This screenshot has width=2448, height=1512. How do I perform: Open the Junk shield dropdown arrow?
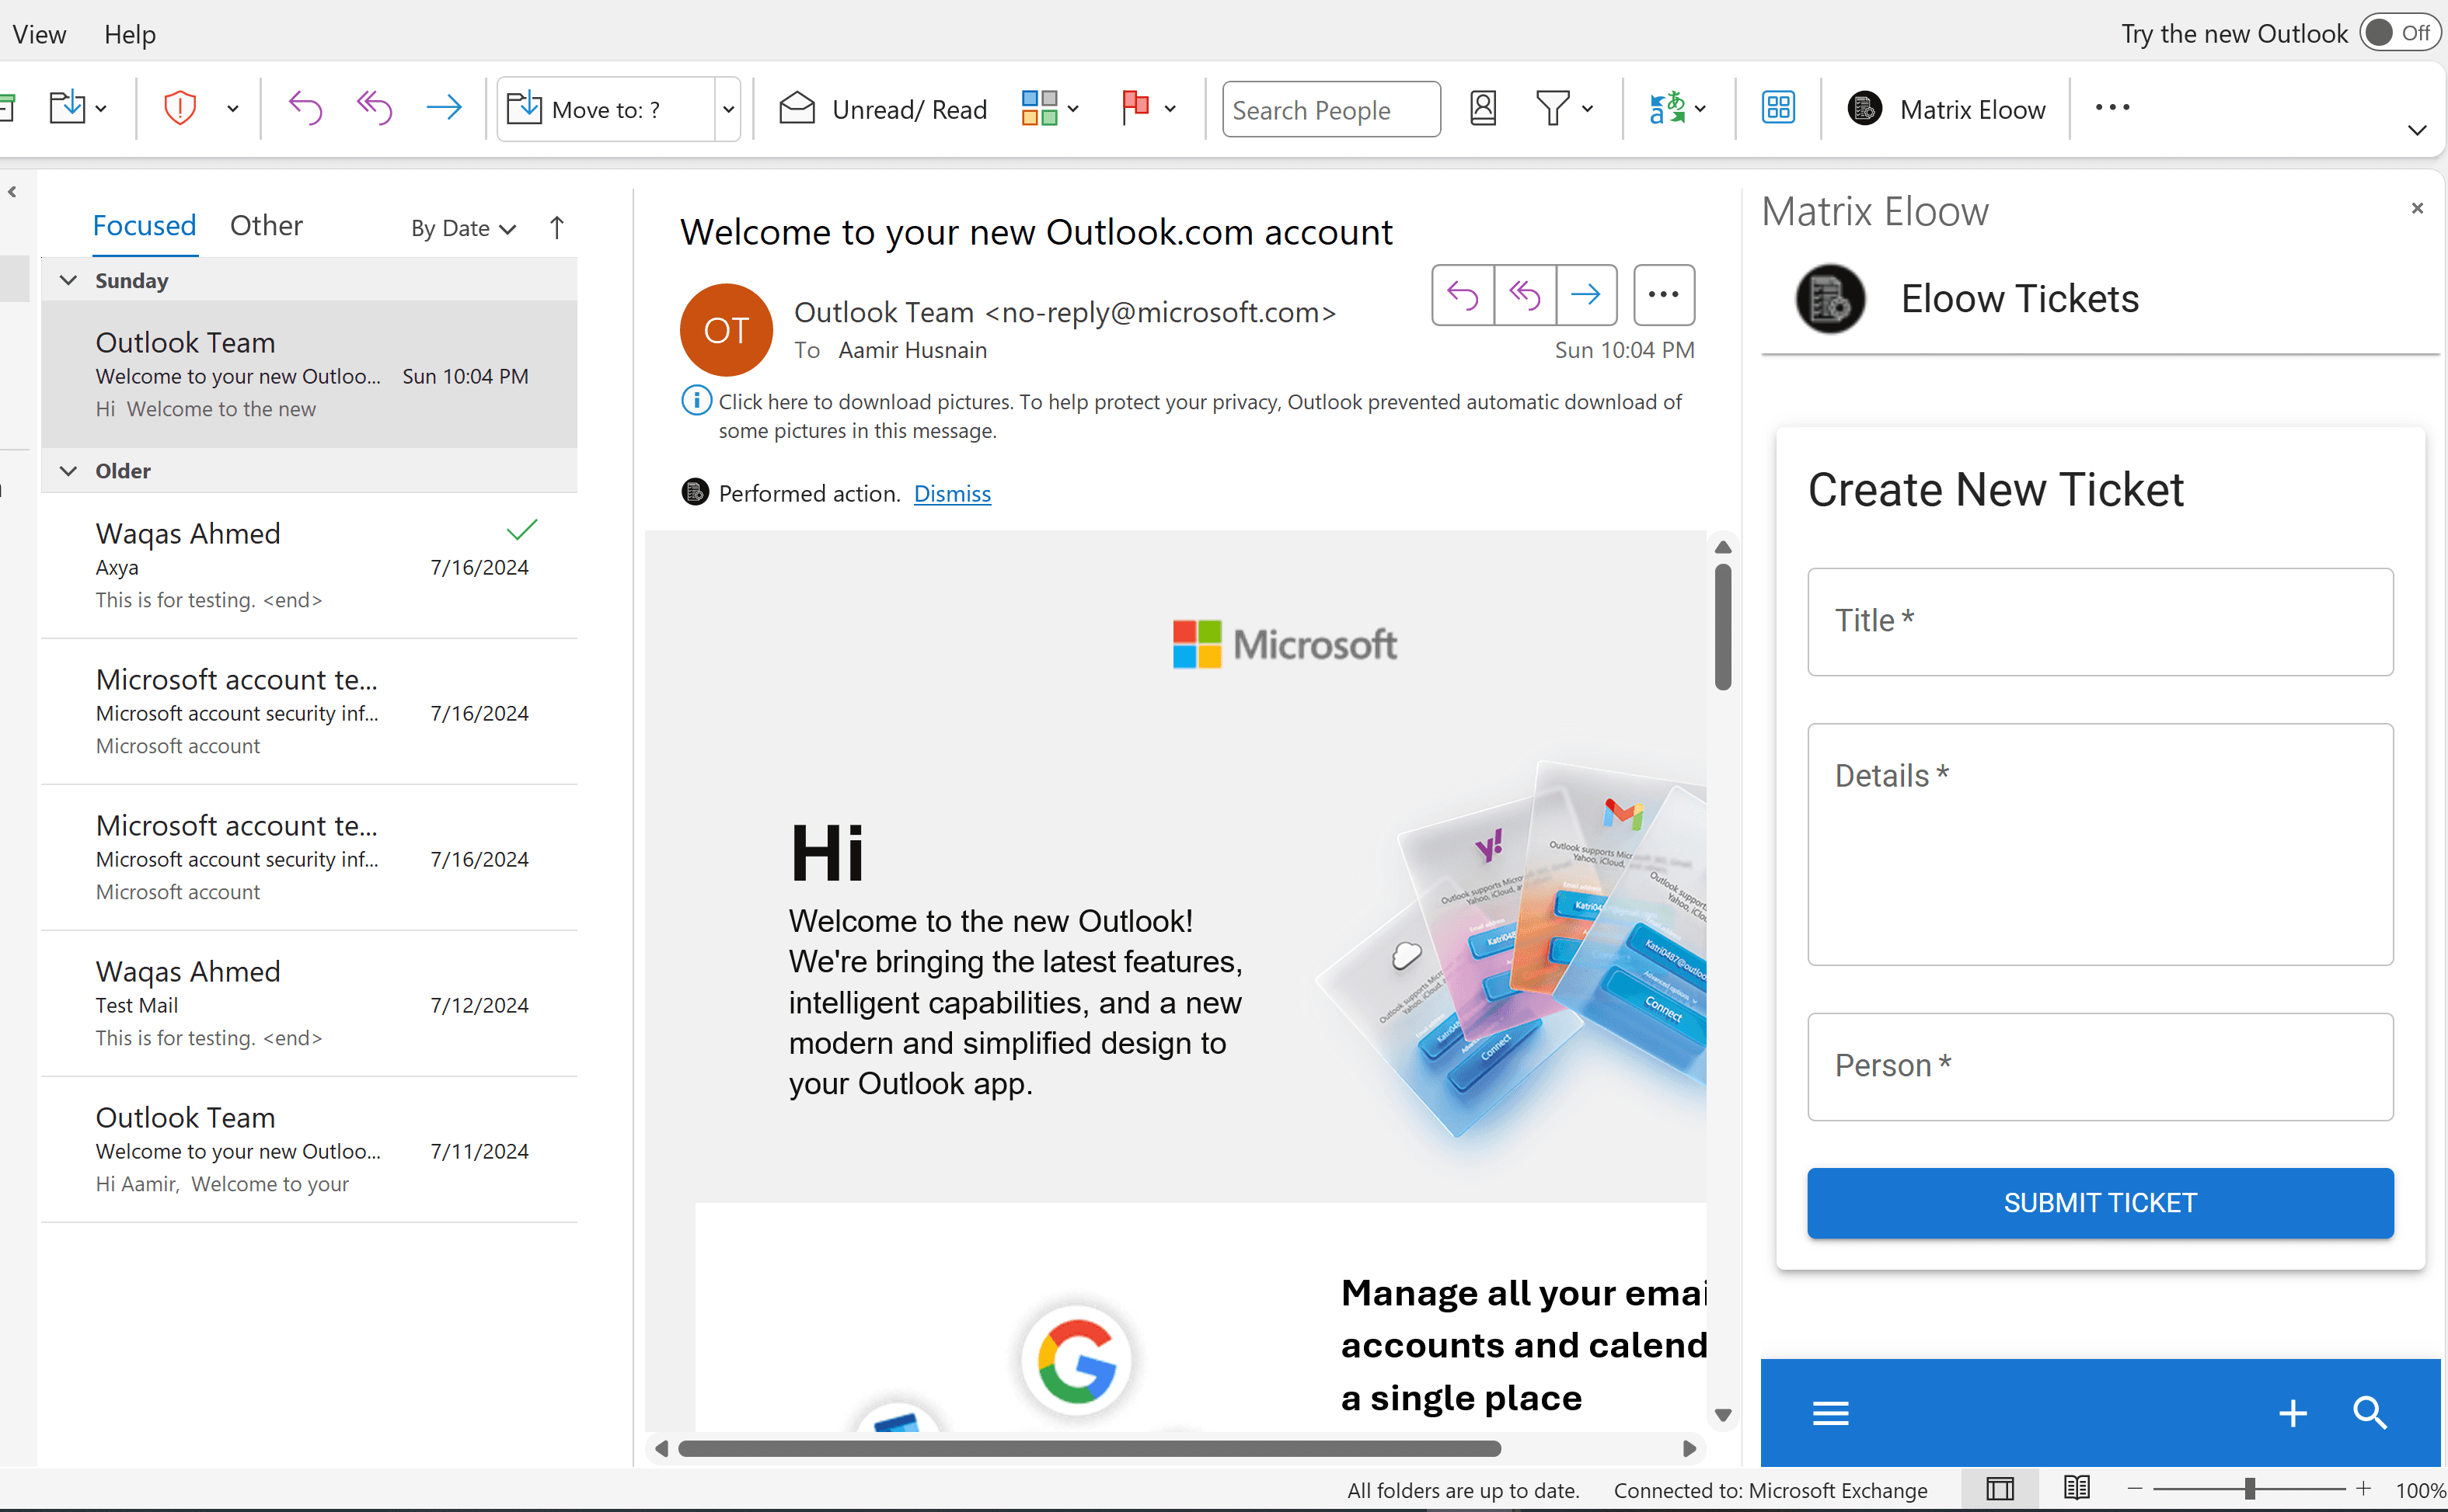[x=232, y=108]
